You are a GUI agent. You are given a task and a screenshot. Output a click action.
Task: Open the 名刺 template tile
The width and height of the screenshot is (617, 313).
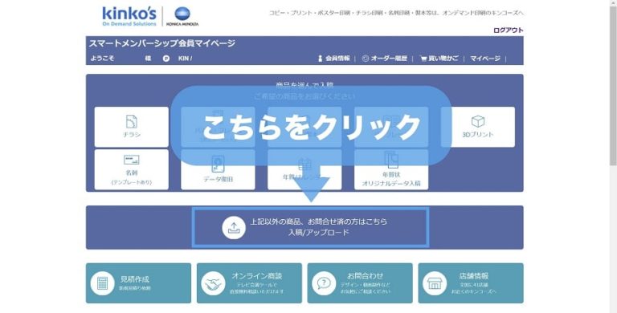tap(132, 169)
